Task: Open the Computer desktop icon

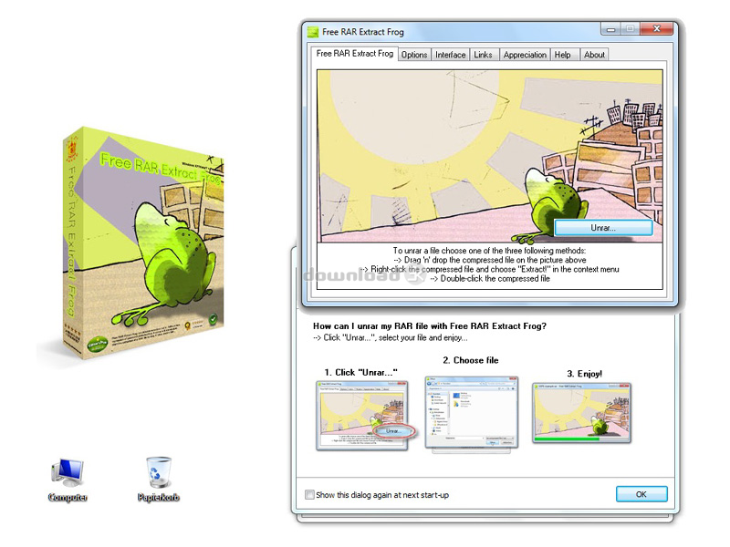Action: coord(68,480)
